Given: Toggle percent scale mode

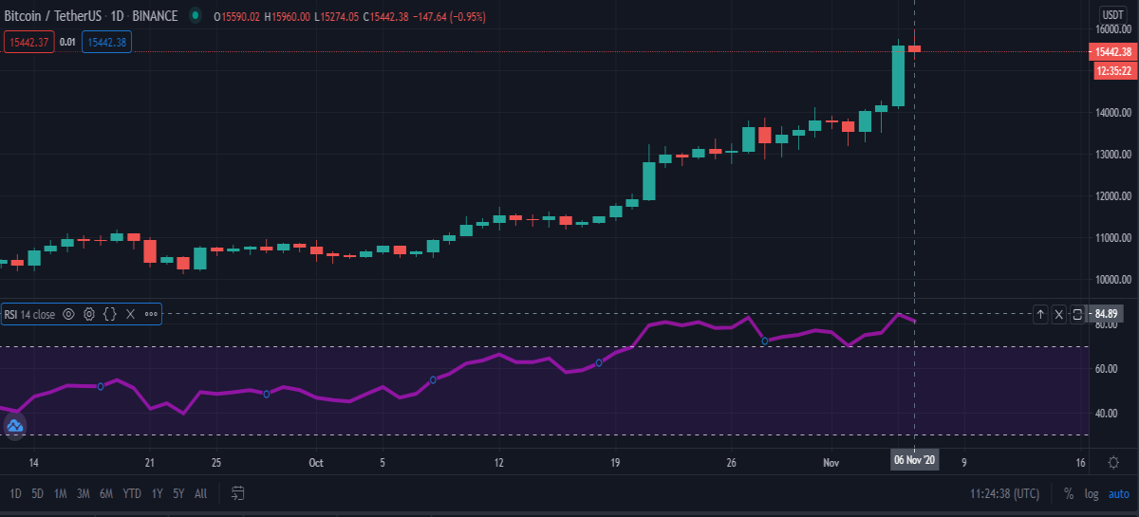Looking at the screenshot, I should tap(1069, 494).
